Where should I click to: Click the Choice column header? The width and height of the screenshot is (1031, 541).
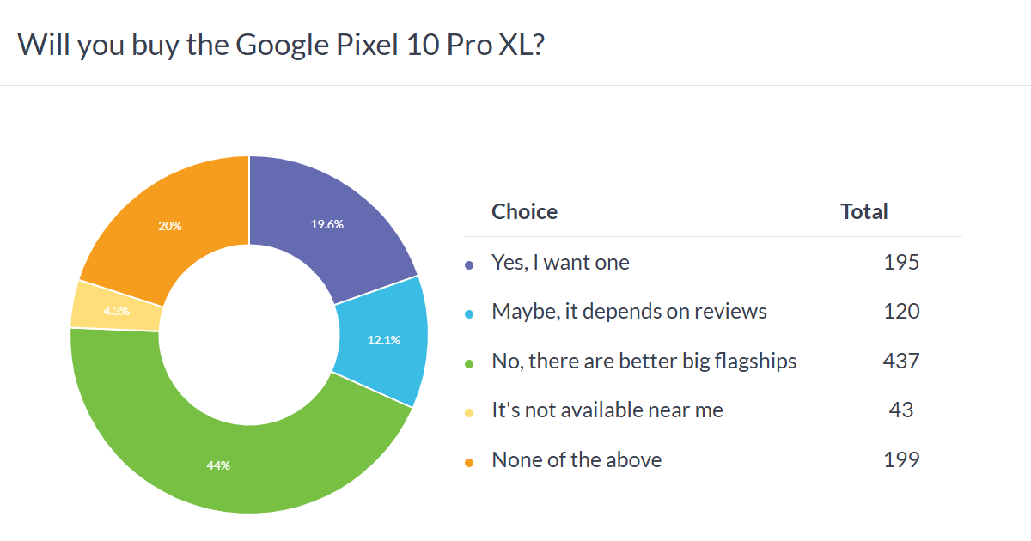coord(524,211)
